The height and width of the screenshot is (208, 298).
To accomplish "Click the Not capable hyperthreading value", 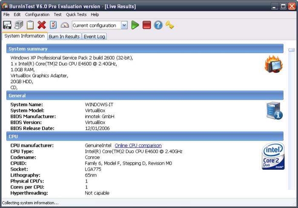I will (x=97, y=193).
